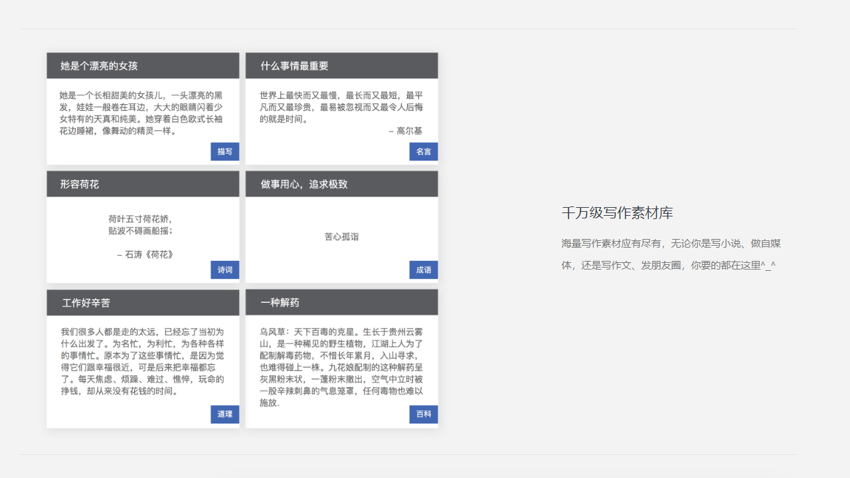Click the 乌风草 encyclopedia entry text
Image resolution: width=850 pixels, height=478 pixels.
pos(341,366)
